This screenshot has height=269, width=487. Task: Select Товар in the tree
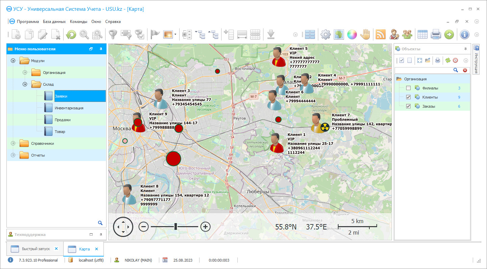pyautogui.click(x=60, y=132)
